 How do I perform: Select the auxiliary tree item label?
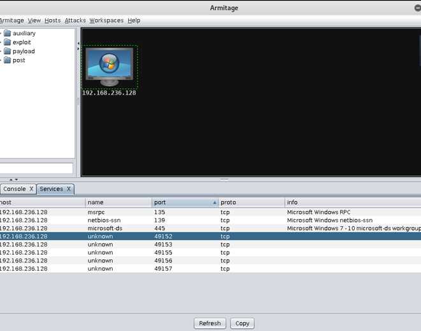(24, 33)
